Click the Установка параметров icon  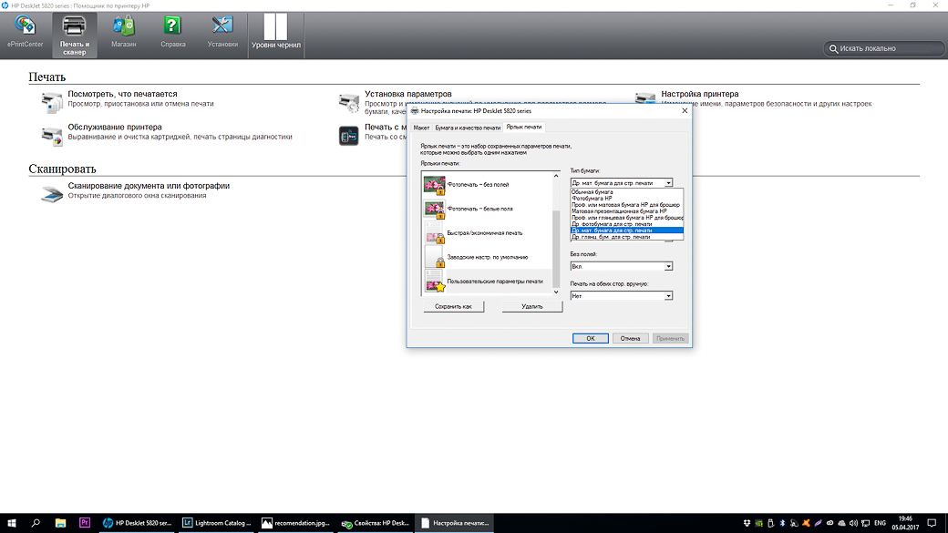349,103
